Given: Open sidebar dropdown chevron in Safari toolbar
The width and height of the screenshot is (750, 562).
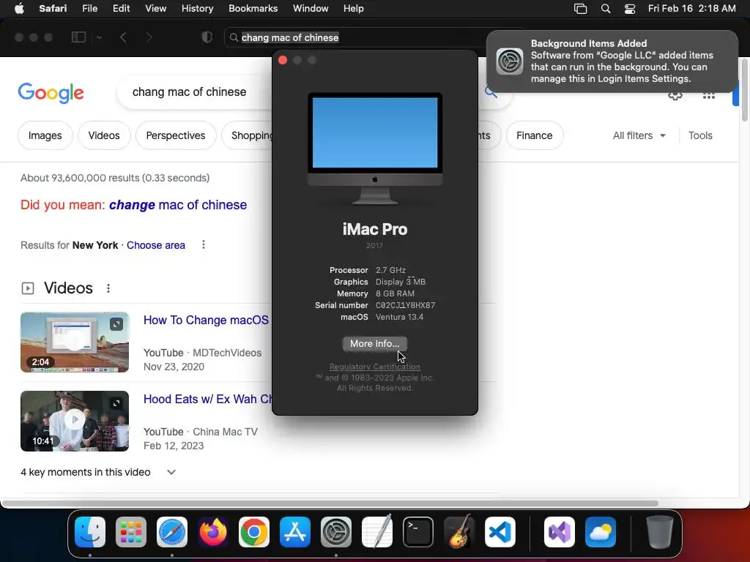Looking at the screenshot, I should click(100, 37).
